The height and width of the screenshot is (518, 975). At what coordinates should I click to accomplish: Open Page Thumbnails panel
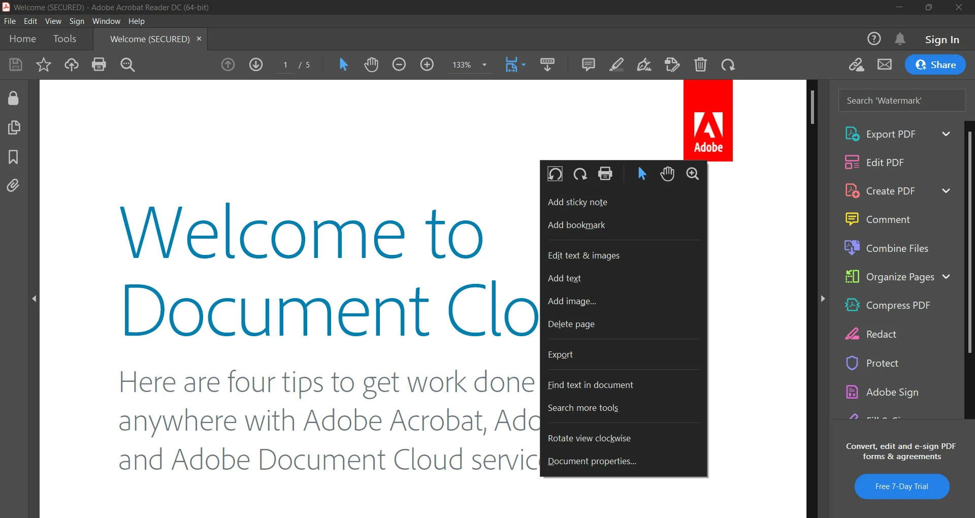click(x=14, y=127)
